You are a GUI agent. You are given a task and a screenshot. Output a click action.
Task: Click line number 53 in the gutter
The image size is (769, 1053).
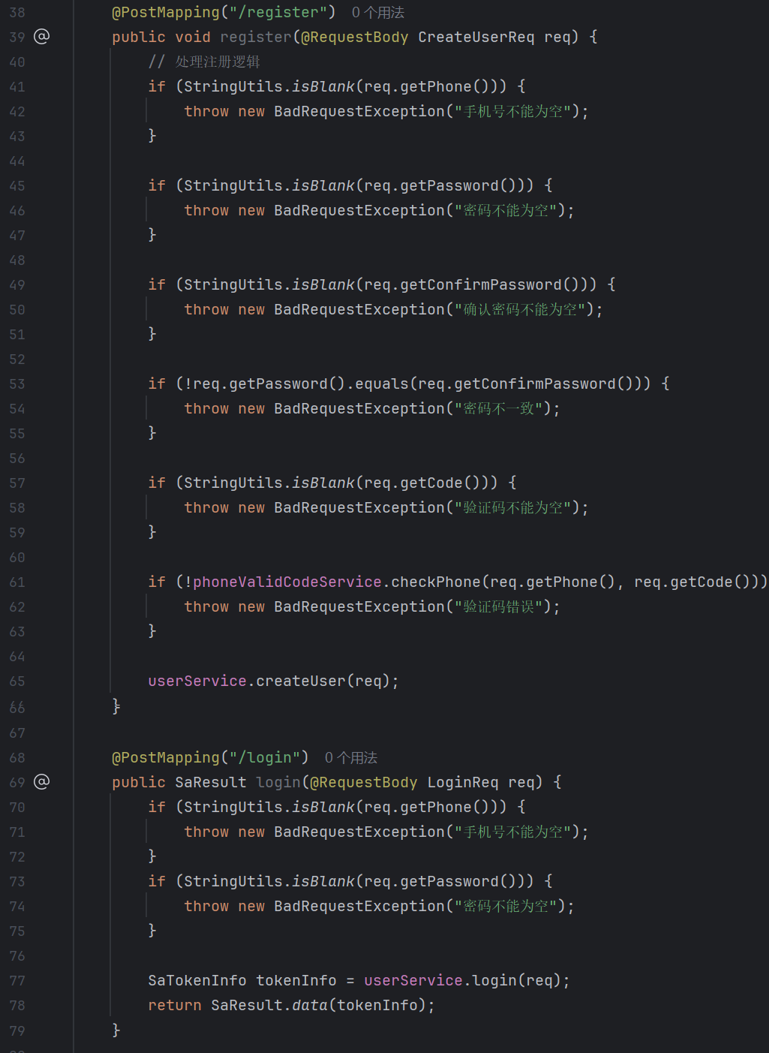point(17,384)
